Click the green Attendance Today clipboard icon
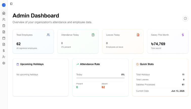 click(x=93, y=35)
